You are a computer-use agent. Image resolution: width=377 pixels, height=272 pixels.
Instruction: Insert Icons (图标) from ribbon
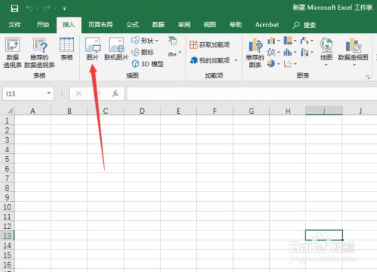pyautogui.click(x=143, y=52)
